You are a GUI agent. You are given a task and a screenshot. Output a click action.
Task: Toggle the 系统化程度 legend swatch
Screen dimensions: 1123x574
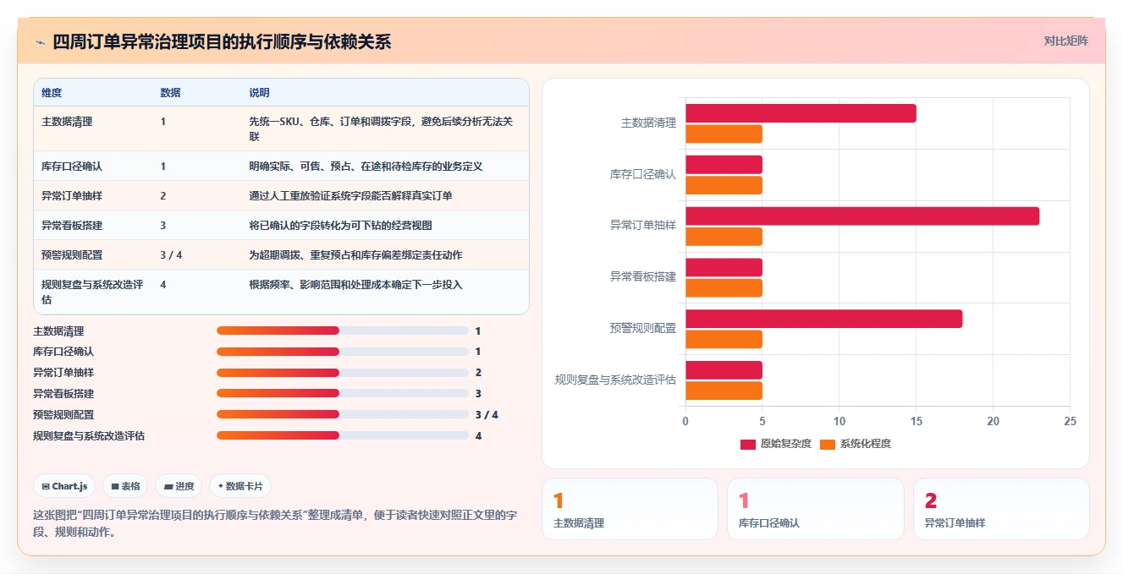click(x=828, y=444)
